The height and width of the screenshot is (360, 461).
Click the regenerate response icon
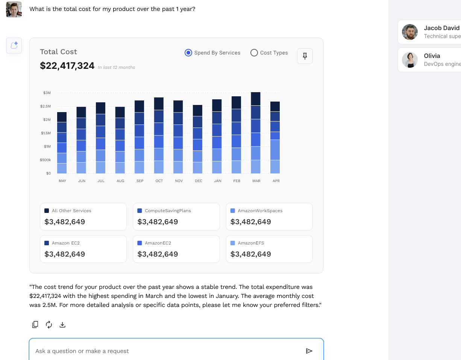point(49,324)
